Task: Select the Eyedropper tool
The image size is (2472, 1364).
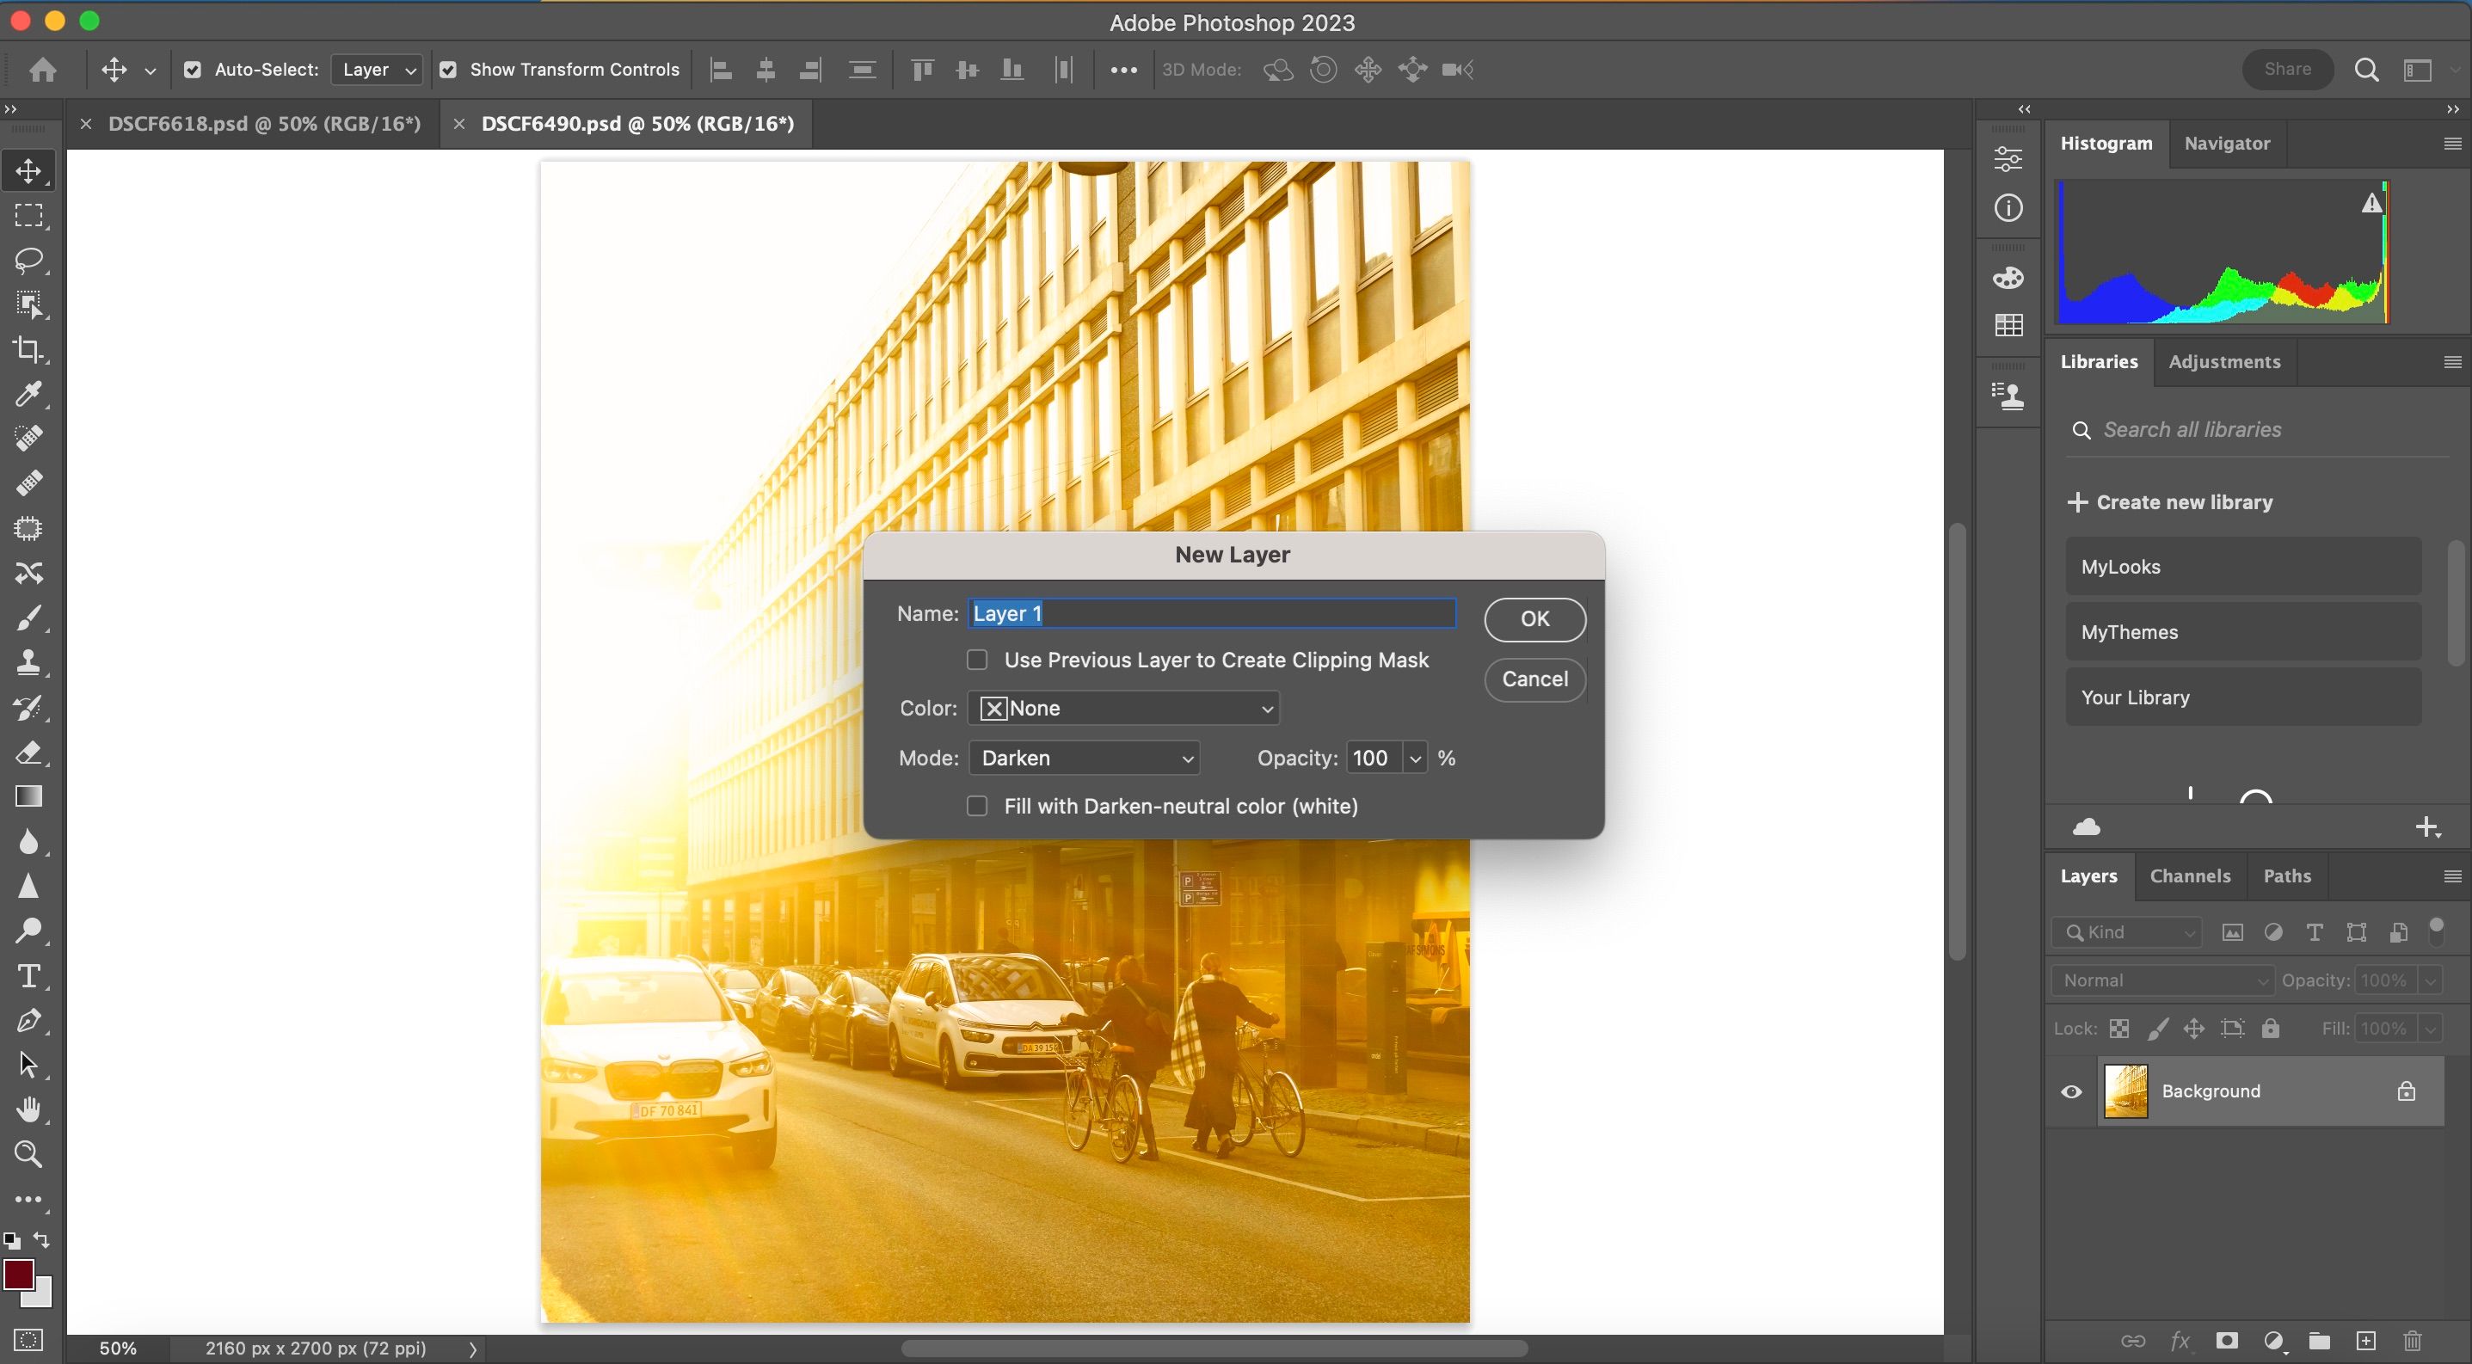Action: click(x=28, y=394)
